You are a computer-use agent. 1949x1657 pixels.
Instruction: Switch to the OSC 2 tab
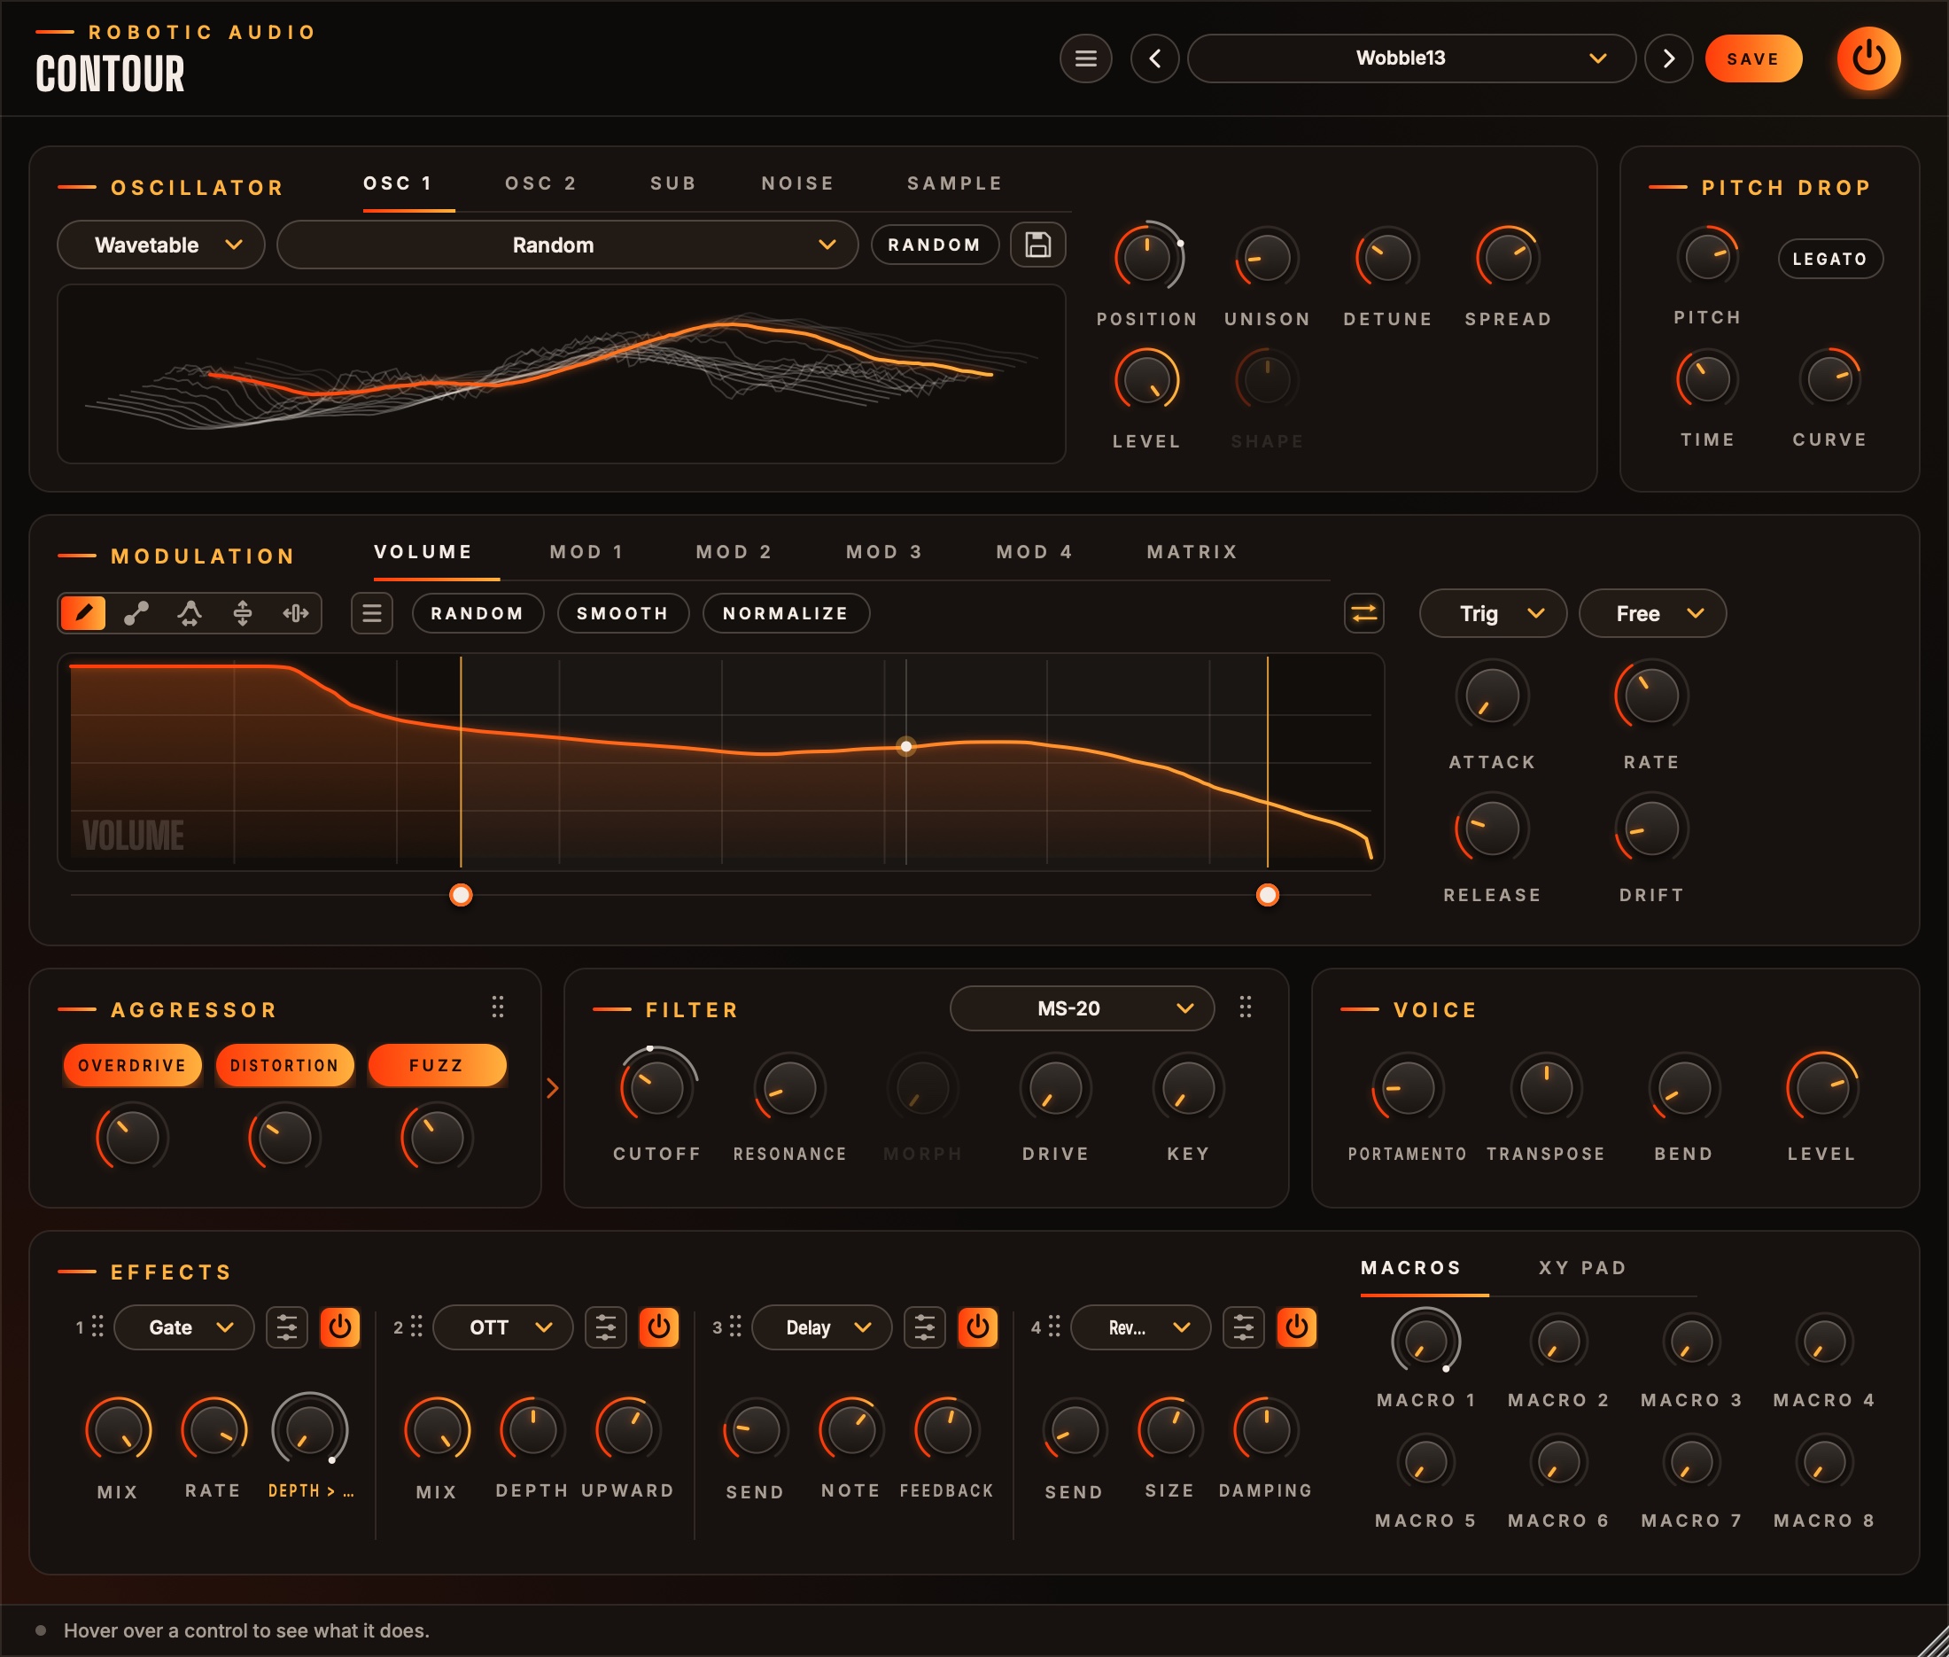click(x=541, y=183)
